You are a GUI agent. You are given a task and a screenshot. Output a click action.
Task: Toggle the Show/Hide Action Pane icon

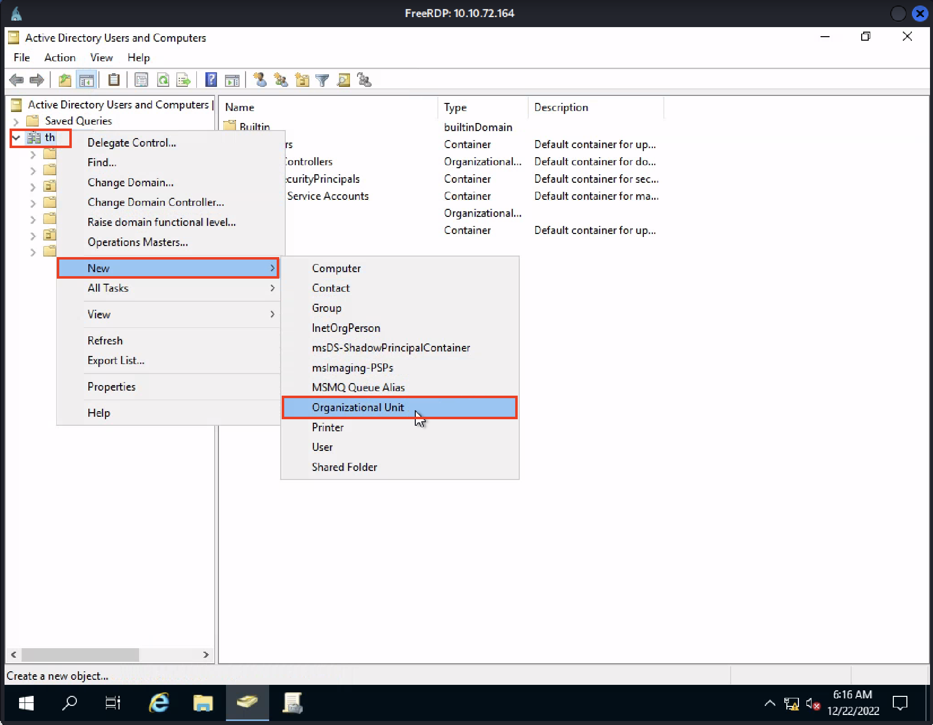coord(232,80)
